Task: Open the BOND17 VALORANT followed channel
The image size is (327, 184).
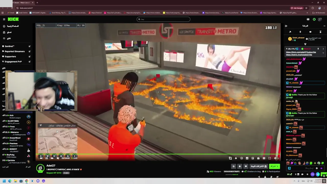Action: 16,150
